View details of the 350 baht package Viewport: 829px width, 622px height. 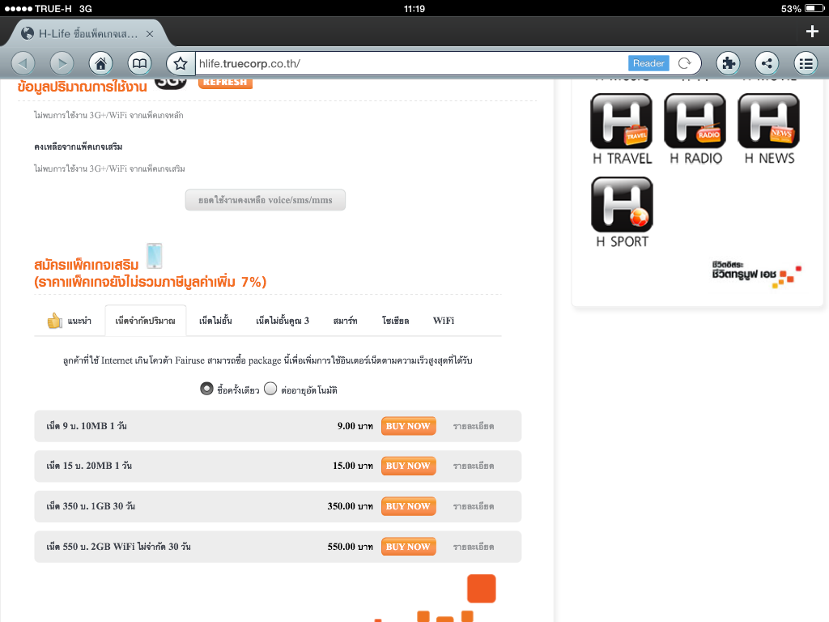click(474, 506)
